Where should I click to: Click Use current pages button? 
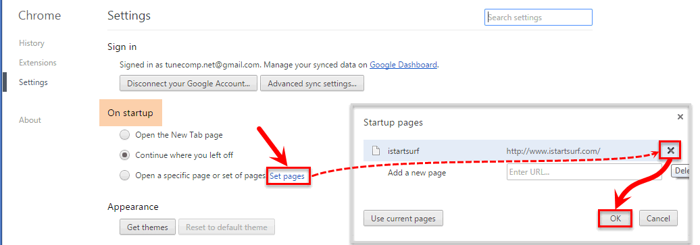403,219
